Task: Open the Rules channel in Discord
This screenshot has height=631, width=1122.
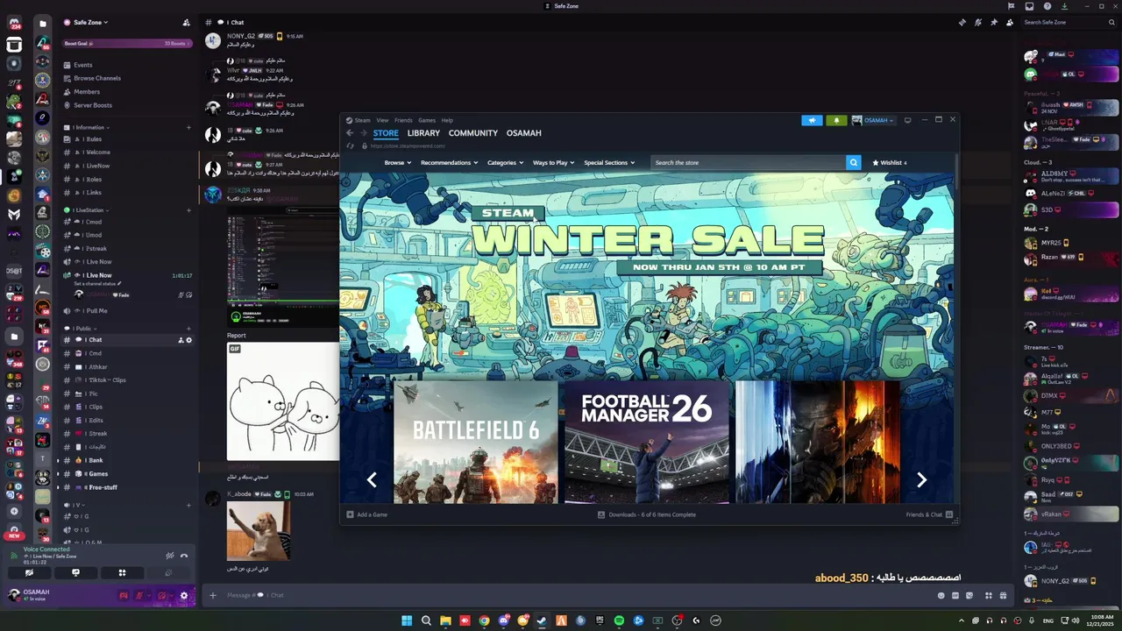Action: click(x=94, y=139)
